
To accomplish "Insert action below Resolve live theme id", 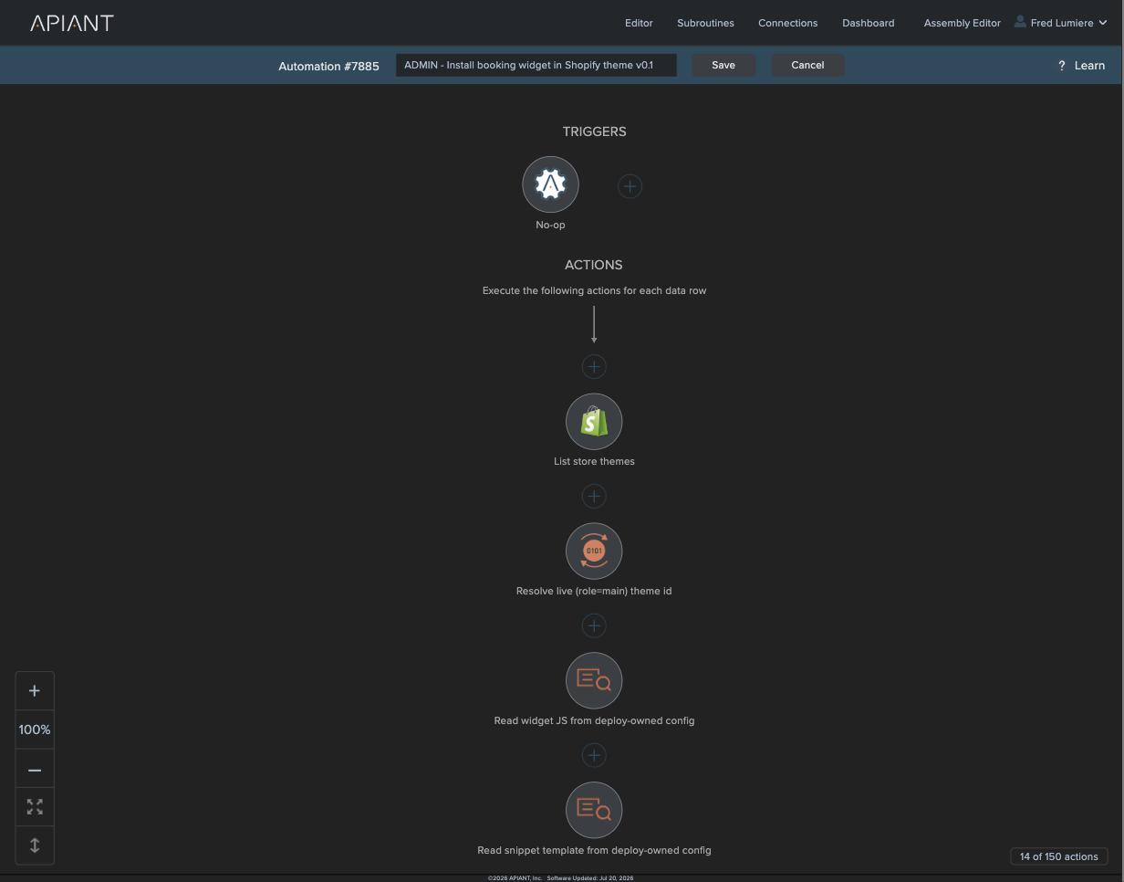I will click(x=594, y=625).
